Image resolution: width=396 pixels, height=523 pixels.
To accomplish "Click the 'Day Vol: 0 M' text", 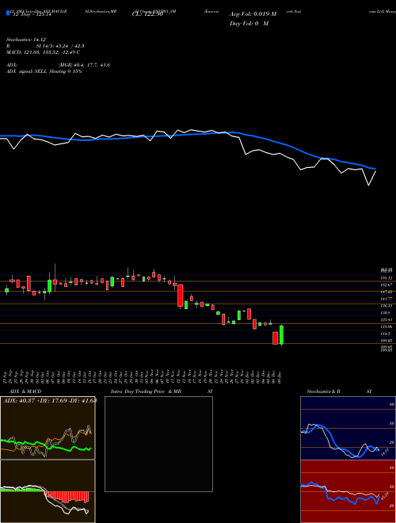I will coord(249,24).
